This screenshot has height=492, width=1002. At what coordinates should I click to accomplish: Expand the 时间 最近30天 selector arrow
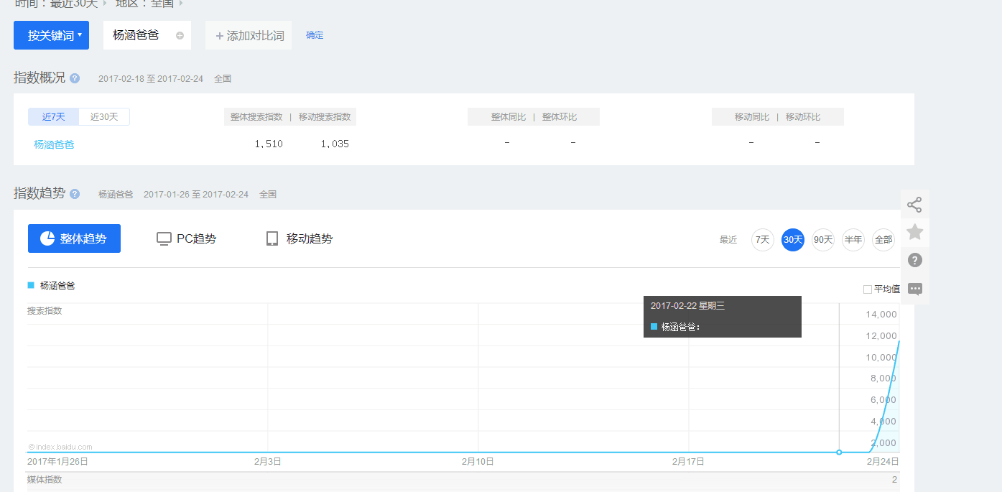coord(104,4)
